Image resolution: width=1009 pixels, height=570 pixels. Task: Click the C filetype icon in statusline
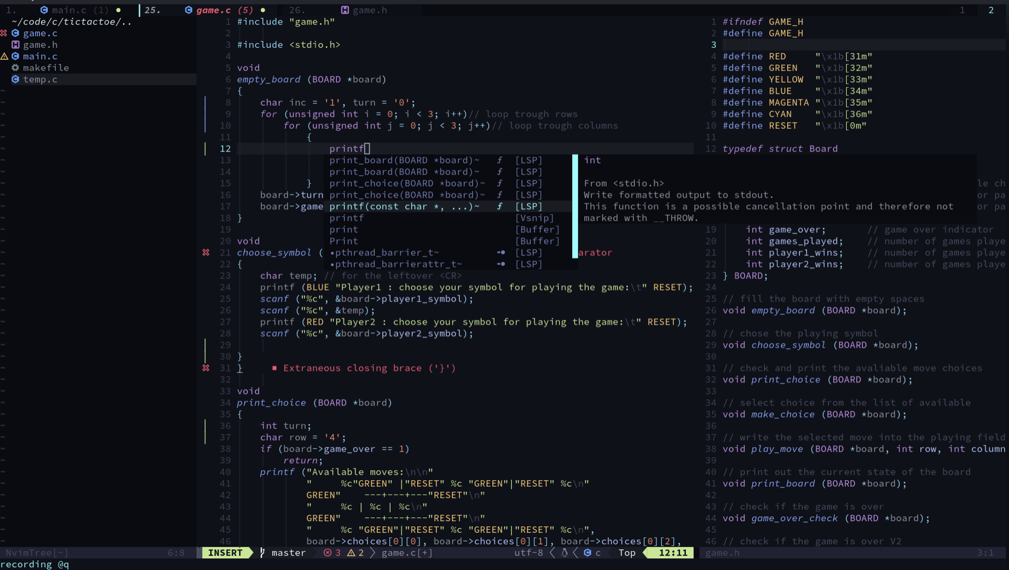tap(588, 553)
